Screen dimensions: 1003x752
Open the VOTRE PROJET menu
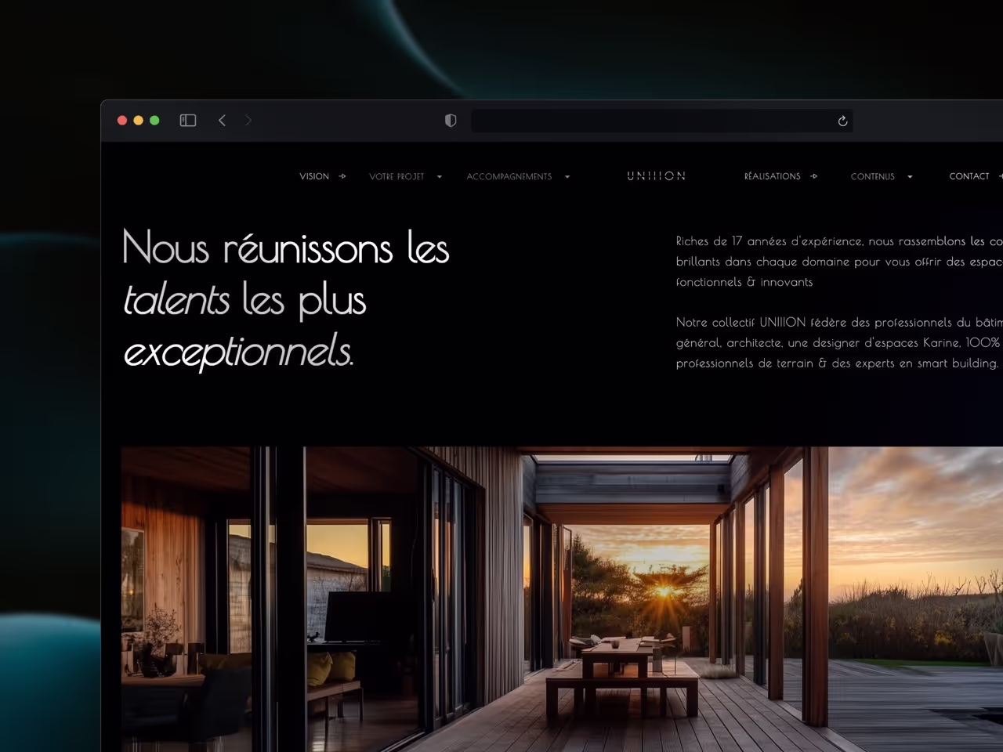pyautogui.click(x=396, y=176)
